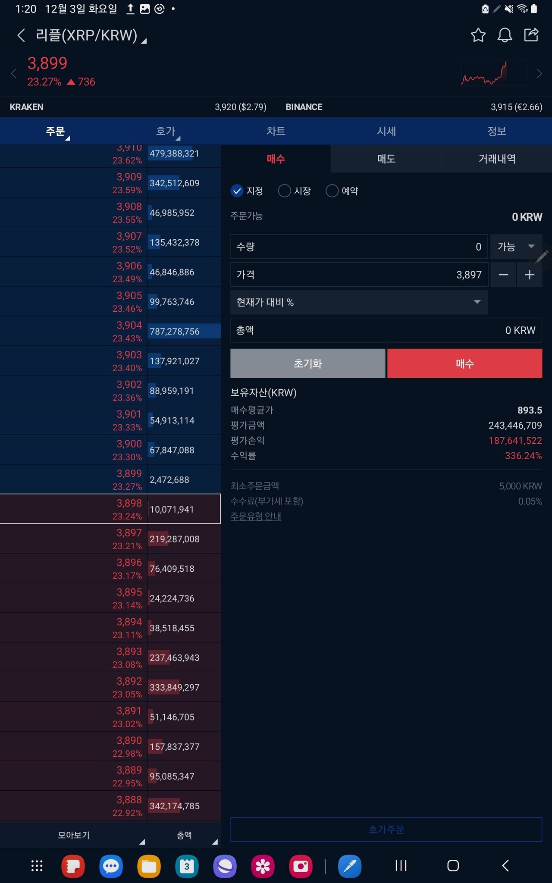The height and width of the screenshot is (883, 552).
Task: Launch the red notes app in the dock
Action: tap(73, 866)
